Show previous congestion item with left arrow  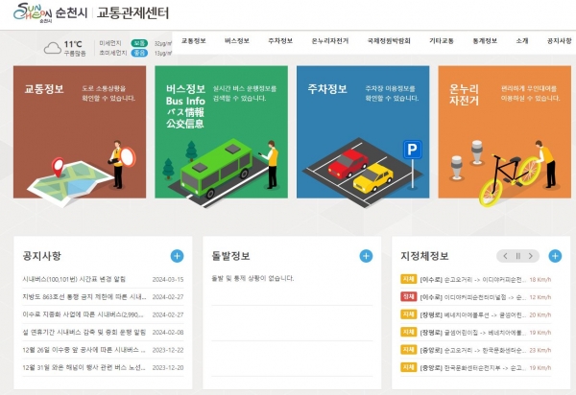click(x=506, y=256)
